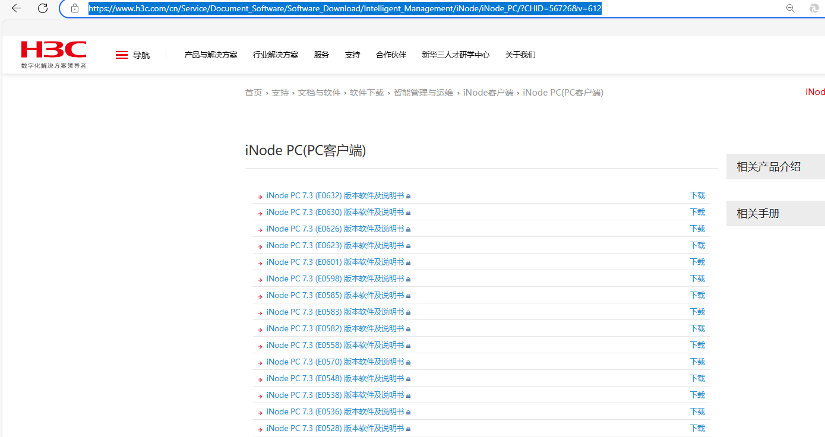Open the red hamburger 导航 icon
Screen dimensions: 825x437
(122, 55)
